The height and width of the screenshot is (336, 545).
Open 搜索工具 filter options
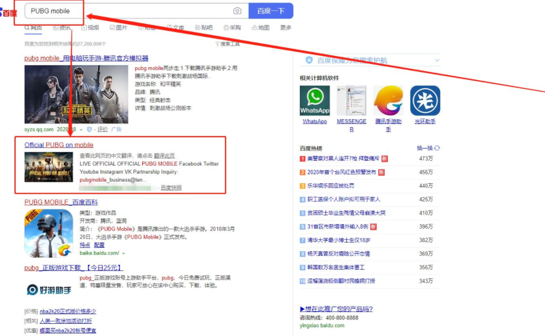(x=228, y=44)
